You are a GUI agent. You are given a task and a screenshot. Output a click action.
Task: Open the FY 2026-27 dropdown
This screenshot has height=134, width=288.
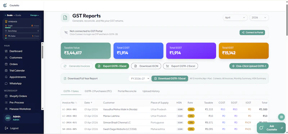[x=139, y=78]
